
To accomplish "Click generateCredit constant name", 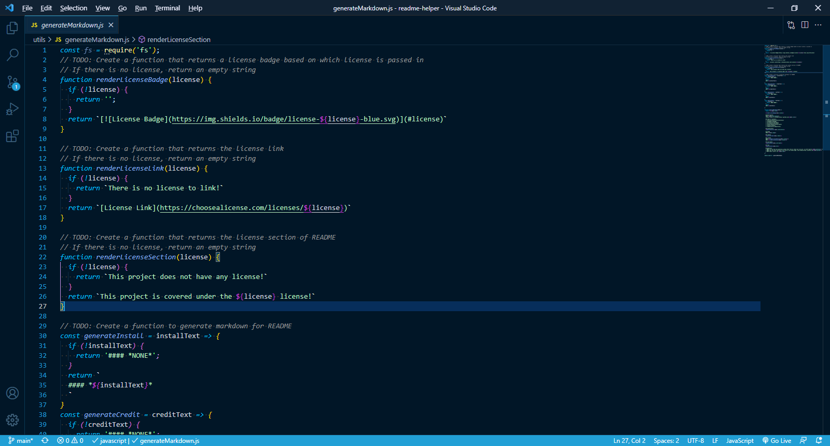I will [x=112, y=415].
